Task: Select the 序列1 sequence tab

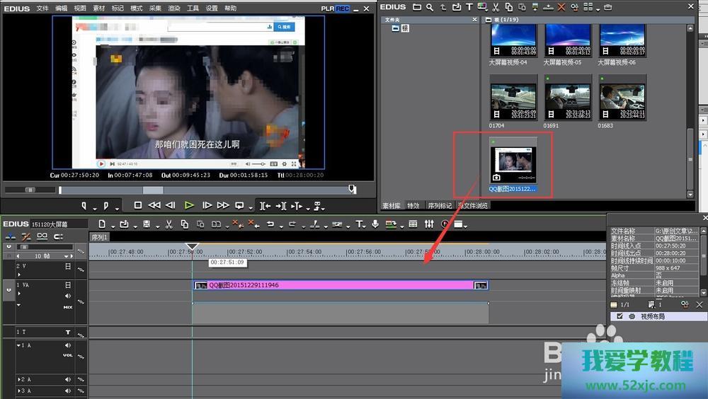Action: pos(99,237)
